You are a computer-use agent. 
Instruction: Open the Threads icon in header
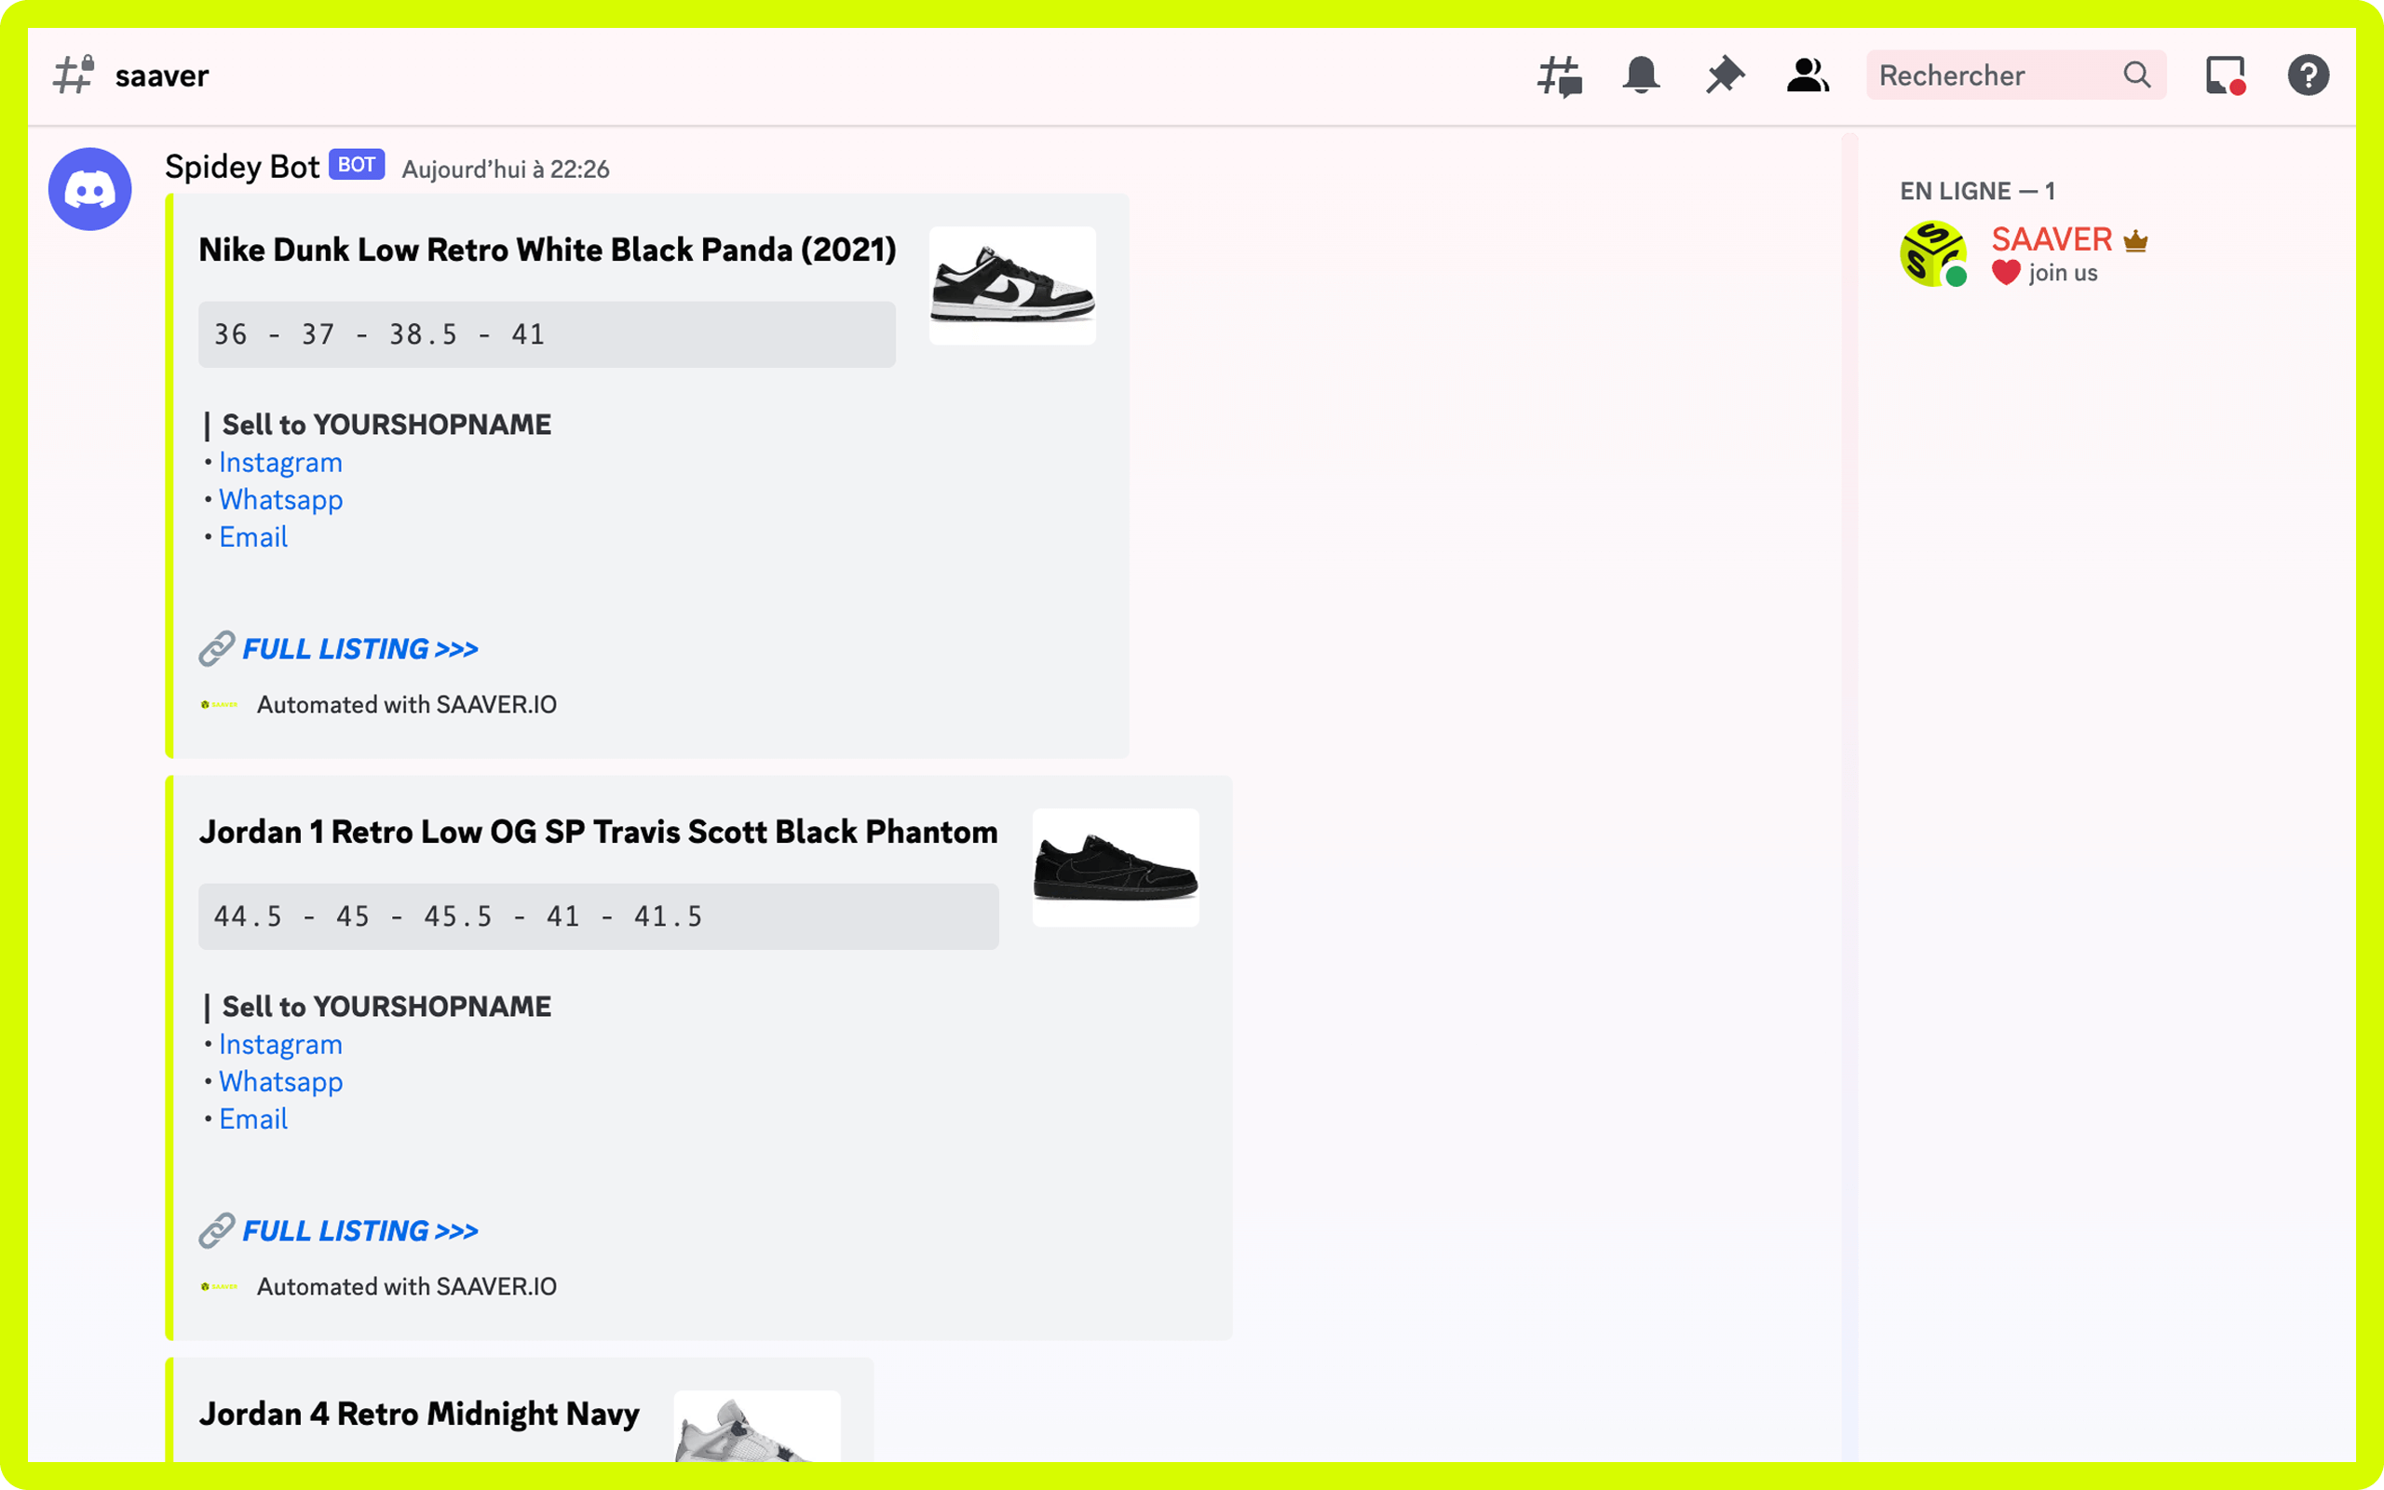[1559, 75]
